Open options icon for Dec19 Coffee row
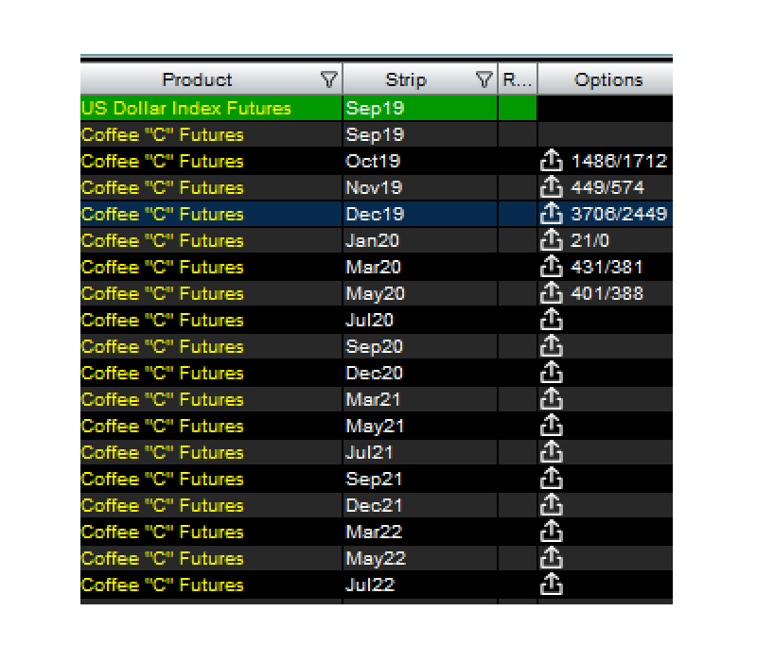 552,214
